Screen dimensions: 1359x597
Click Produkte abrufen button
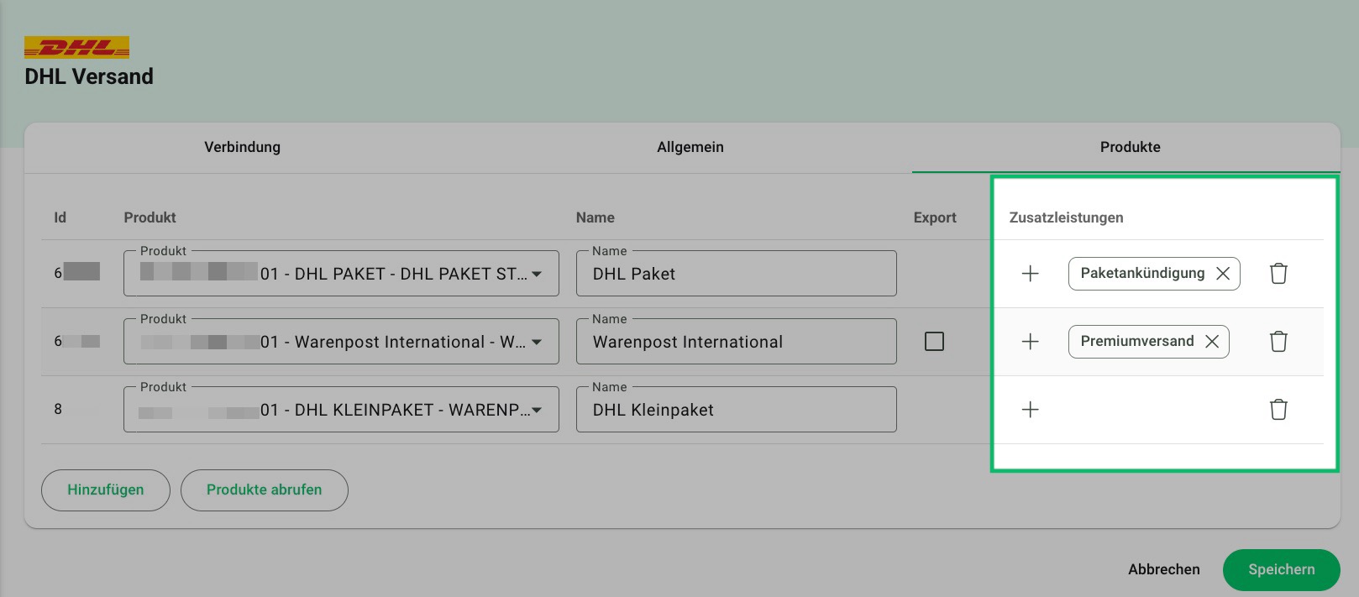265,490
